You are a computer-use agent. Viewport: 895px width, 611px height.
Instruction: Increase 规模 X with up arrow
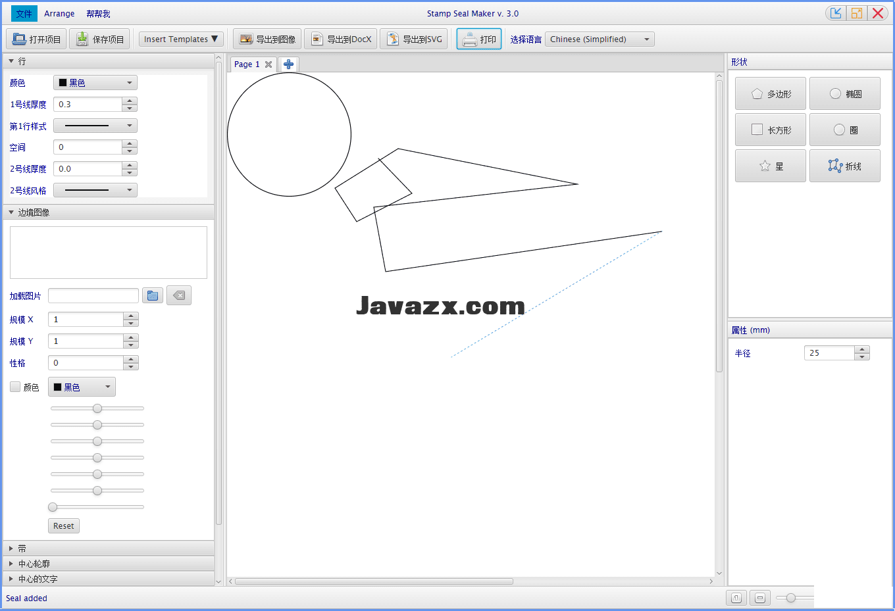click(131, 316)
